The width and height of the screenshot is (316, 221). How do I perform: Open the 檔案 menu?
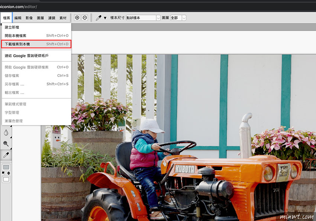click(7, 18)
